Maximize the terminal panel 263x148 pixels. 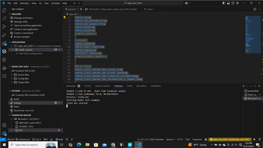tap(255, 86)
